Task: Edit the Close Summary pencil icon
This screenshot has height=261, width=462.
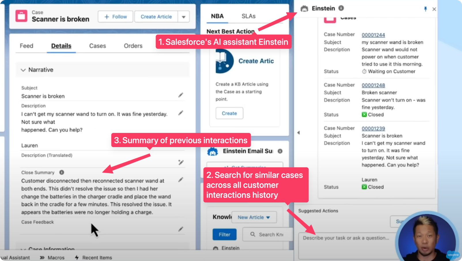Action: tap(181, 180)
